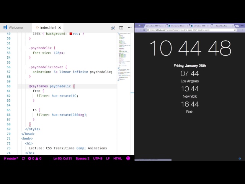
Task: Click line number 72 in the gutter
Action: click(8, 143)
